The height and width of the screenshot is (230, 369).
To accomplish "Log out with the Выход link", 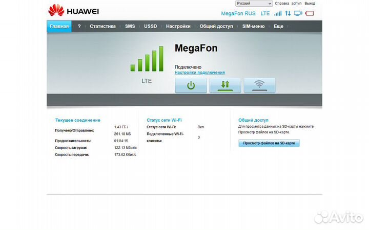I will [310, 4].
